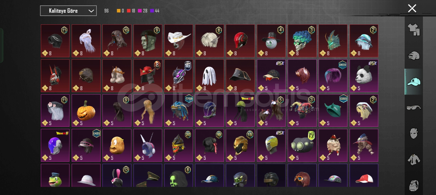Select the headwear cap category icon
This screenshot has height=195, width=436.
(414, 82)
